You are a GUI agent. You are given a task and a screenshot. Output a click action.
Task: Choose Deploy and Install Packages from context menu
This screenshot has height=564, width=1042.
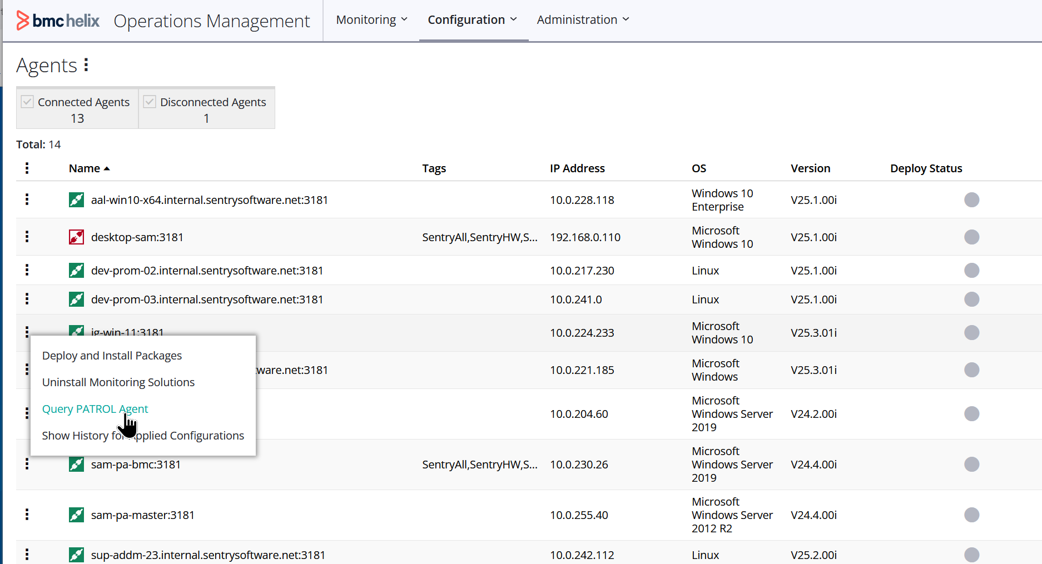pyautogui.click(x=112, y=355)
